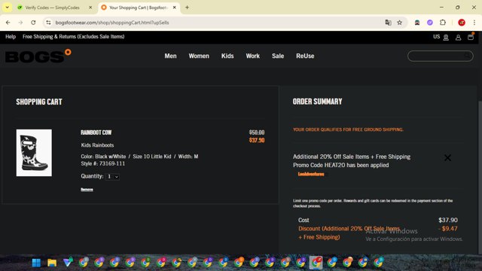Reload the page

click(x=33, y=23)
